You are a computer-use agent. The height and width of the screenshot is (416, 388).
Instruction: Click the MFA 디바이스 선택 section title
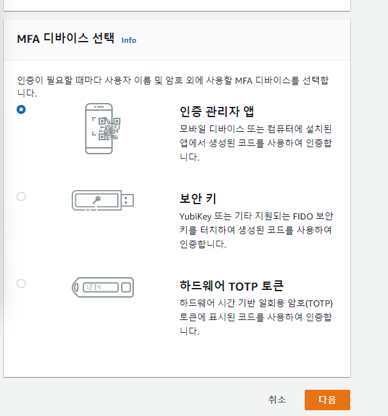(x=65, y=39)
